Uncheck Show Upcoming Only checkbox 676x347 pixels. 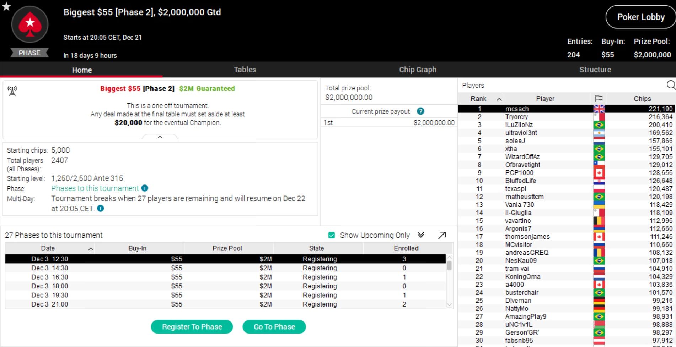coord(332,235)
